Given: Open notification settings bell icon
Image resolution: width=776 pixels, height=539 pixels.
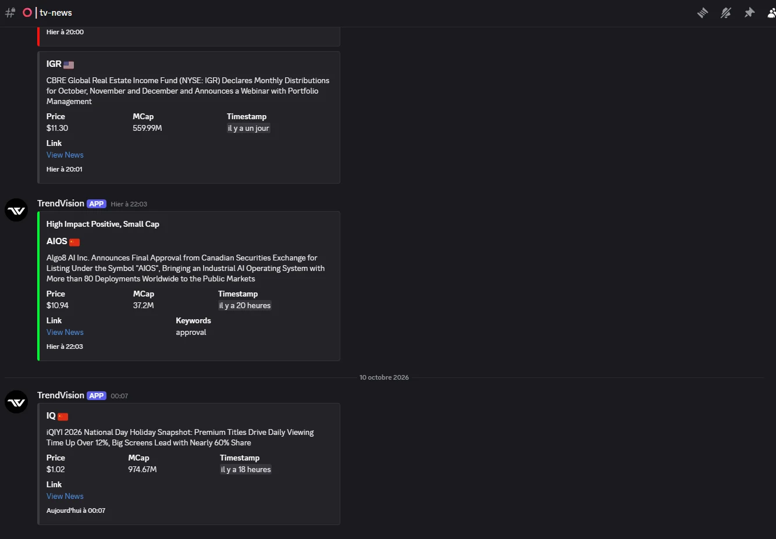Looking at the screenshot, I should click(x=726, y=13).
